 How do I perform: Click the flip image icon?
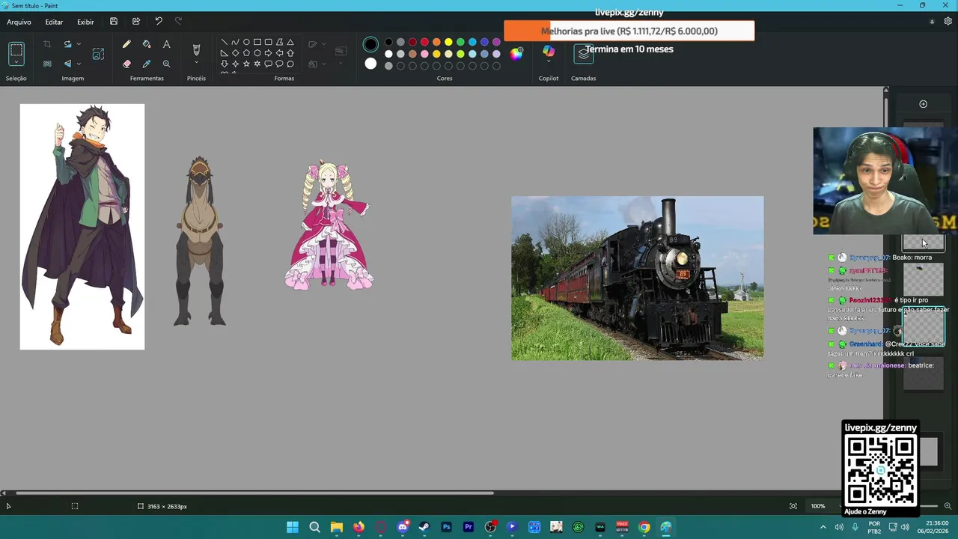67,64
